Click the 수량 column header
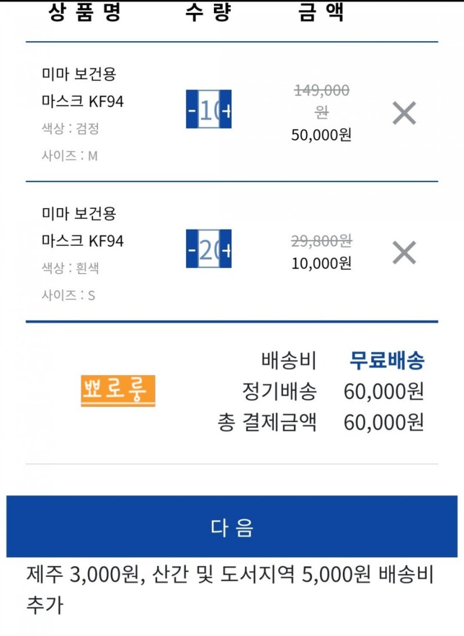The image size is (464, 636). tap(209, 12)
